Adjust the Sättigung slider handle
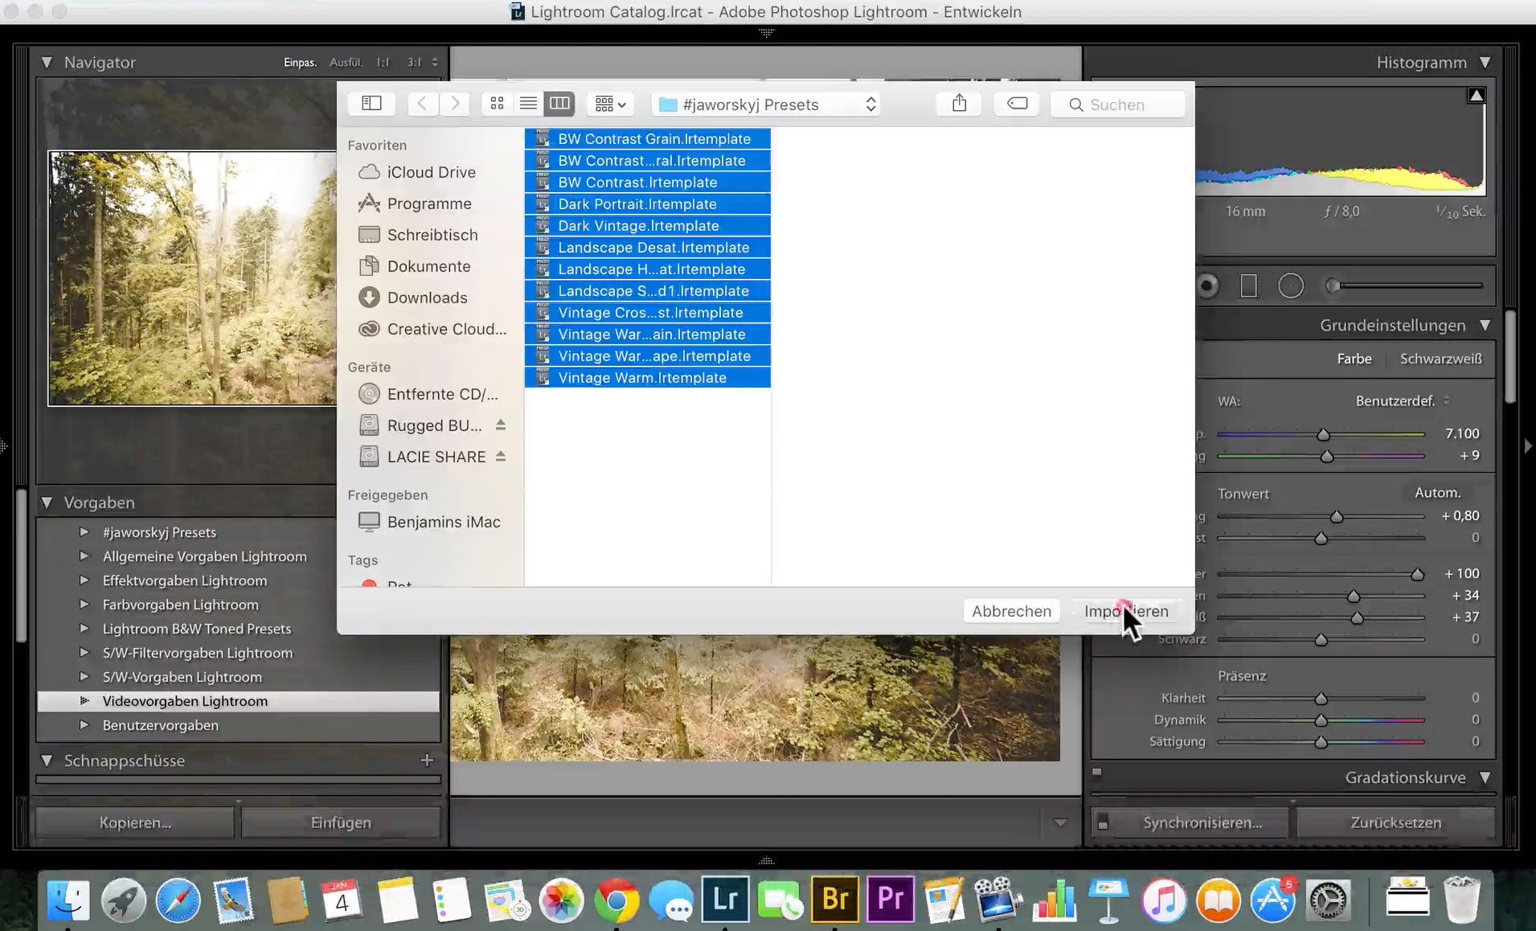Image resolution: width=1536 pixels, height=931 pixels. point(1321,742)
